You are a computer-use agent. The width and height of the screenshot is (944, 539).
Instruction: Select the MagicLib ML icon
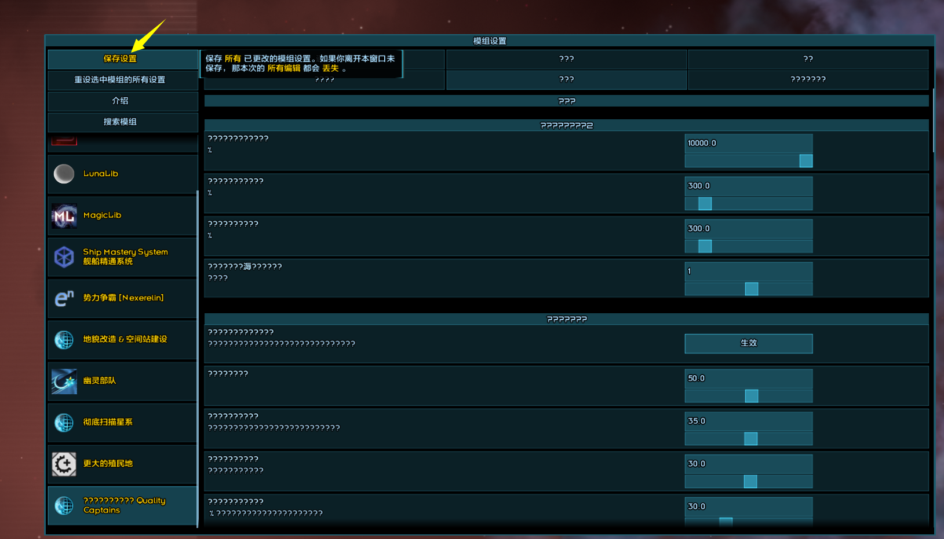pyautogui.click(x=64, y=215)
